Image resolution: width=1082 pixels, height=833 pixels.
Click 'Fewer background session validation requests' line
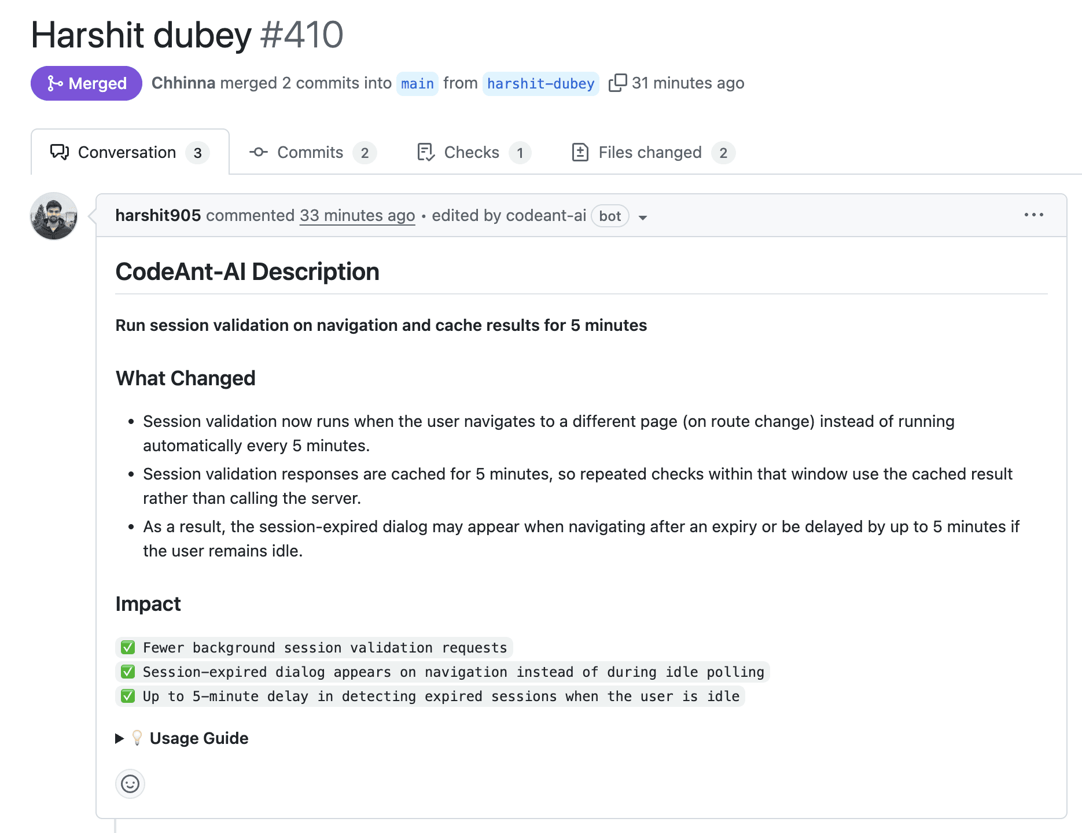point(314,647)
